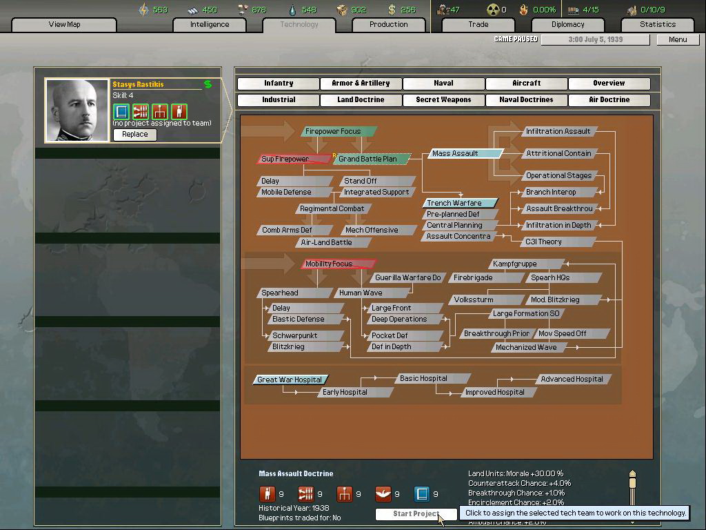Click the nuclear radiation symbol icon

coord(492,10)
